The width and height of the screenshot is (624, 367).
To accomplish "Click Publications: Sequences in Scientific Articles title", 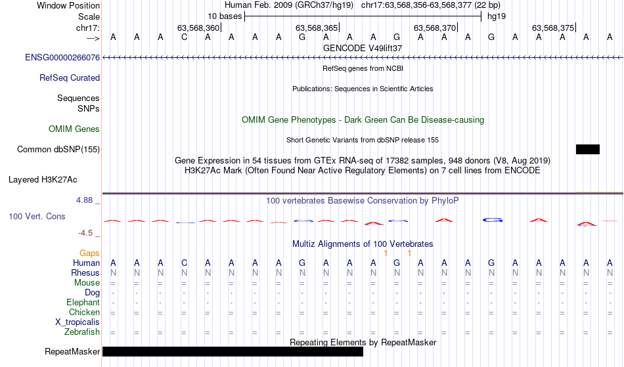I will [363, 89].
